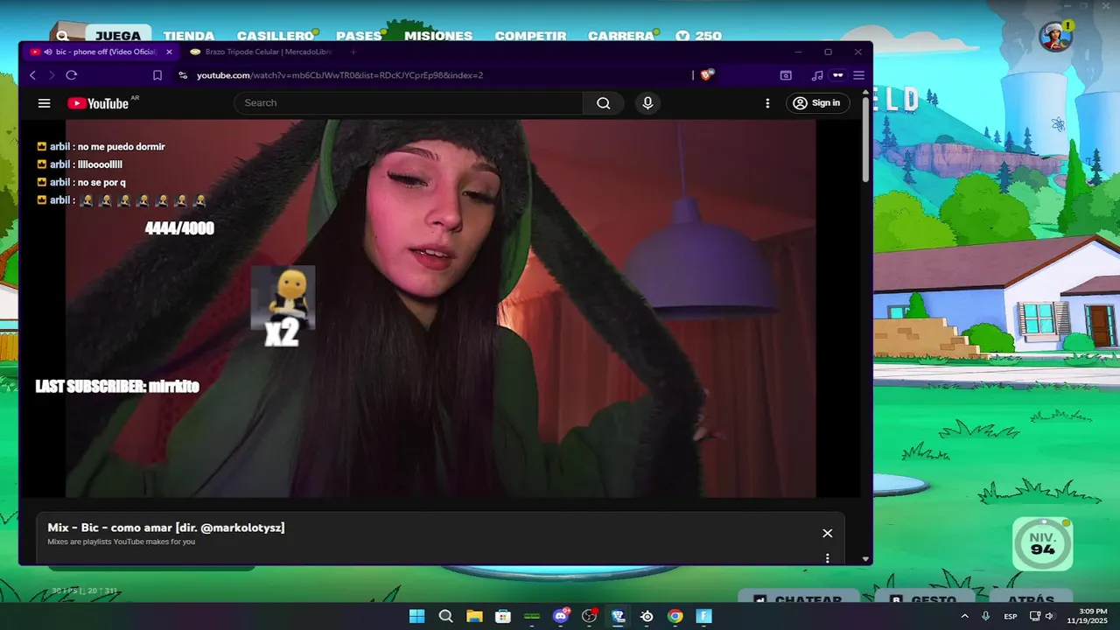Screen dimensions: 1120x630
Task: Open Google Chrome from the taskbar
Action: (675, 616)
